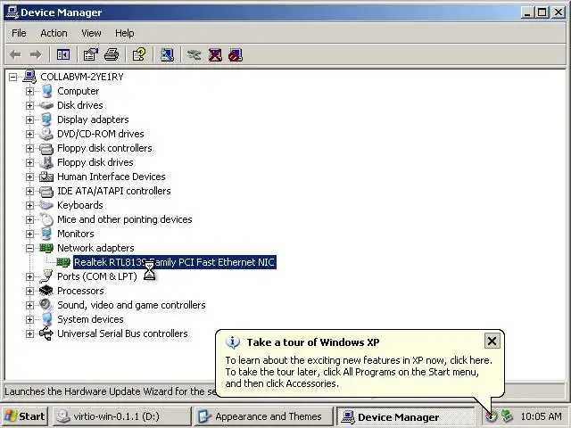The height and width of the screenshot is (428, 571).
Task: Click the Print toolbar icon
Action: [112, 55]
